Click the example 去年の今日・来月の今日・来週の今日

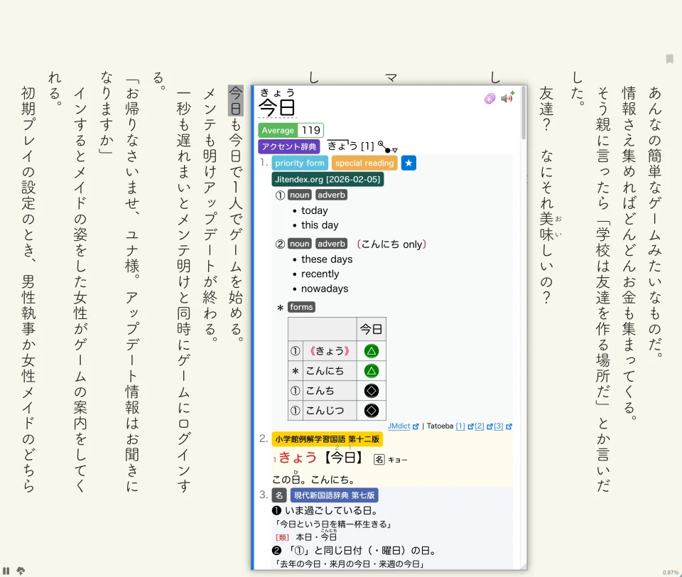[350, 564]
